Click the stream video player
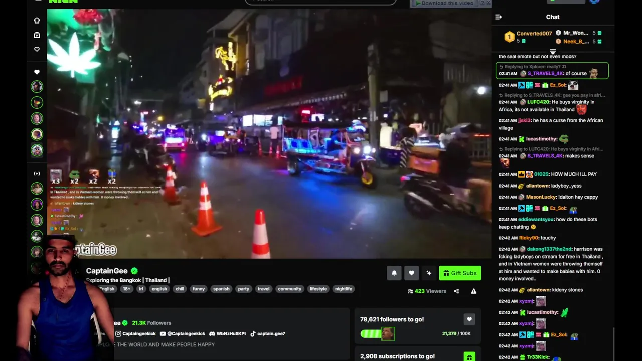 pyautogui.click(x=269, y=133)
